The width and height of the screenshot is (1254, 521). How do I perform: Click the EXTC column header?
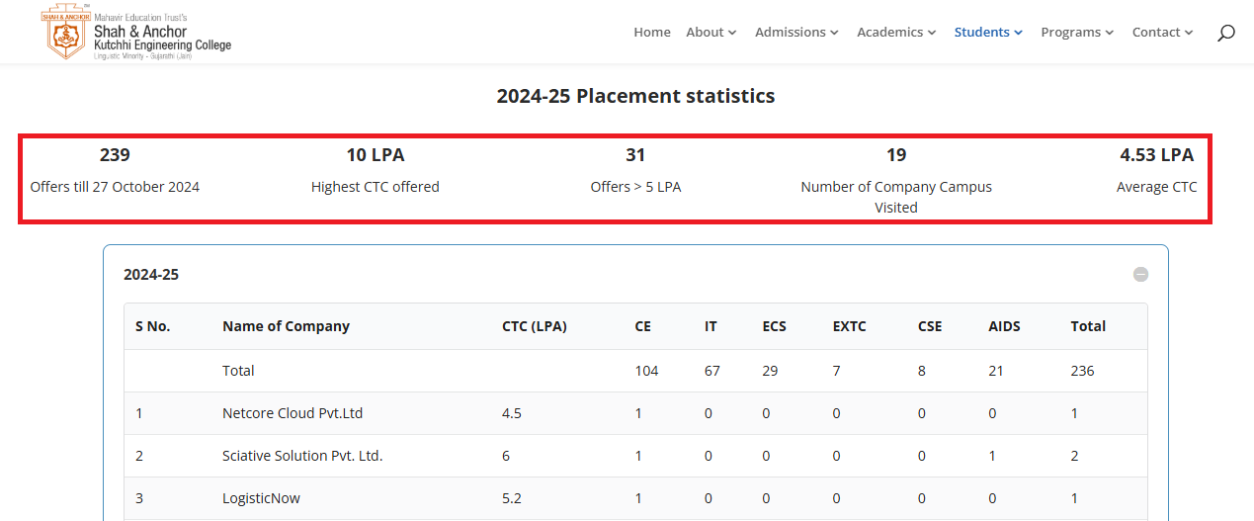pos(850,326)
